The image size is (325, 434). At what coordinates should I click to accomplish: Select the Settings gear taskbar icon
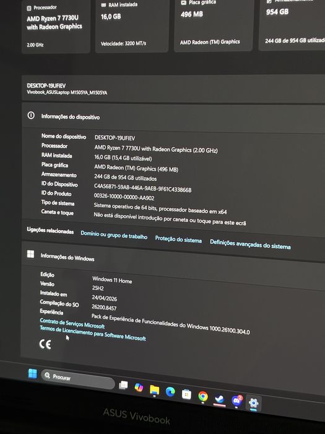[253, 403]
